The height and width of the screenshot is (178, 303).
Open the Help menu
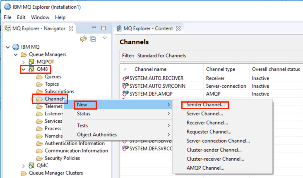[x=60, y=17]
